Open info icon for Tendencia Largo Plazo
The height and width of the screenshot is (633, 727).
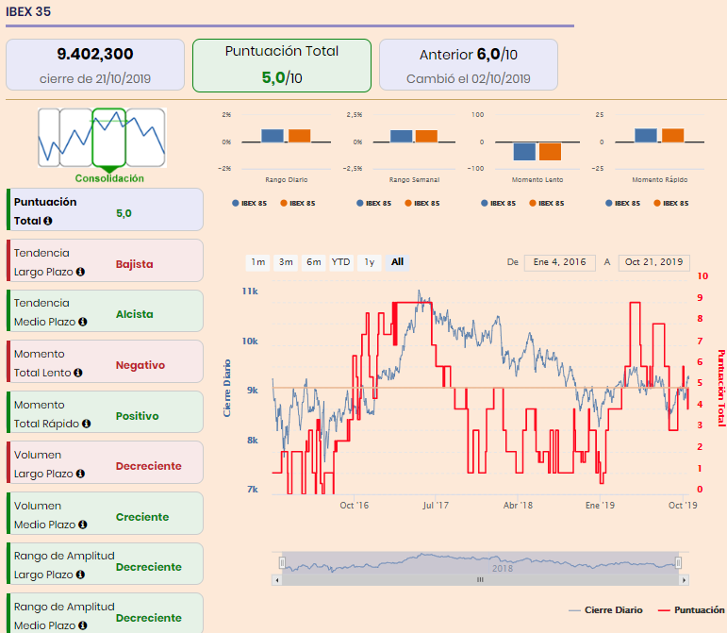(80, 272)
